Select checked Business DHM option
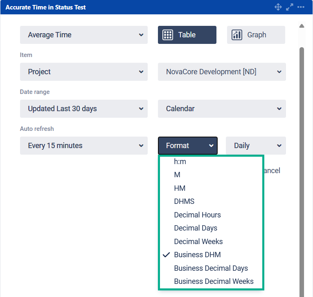The width and height of the screenshot is (313, 297). point(197,255)
